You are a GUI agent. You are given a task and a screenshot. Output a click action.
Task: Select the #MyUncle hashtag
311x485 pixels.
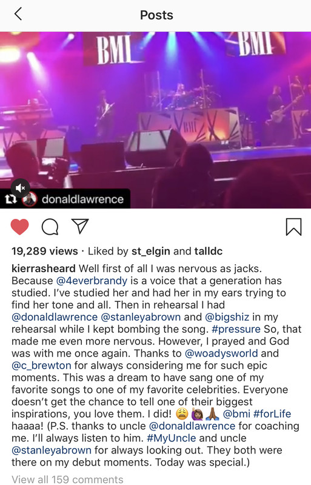point(172,438)
